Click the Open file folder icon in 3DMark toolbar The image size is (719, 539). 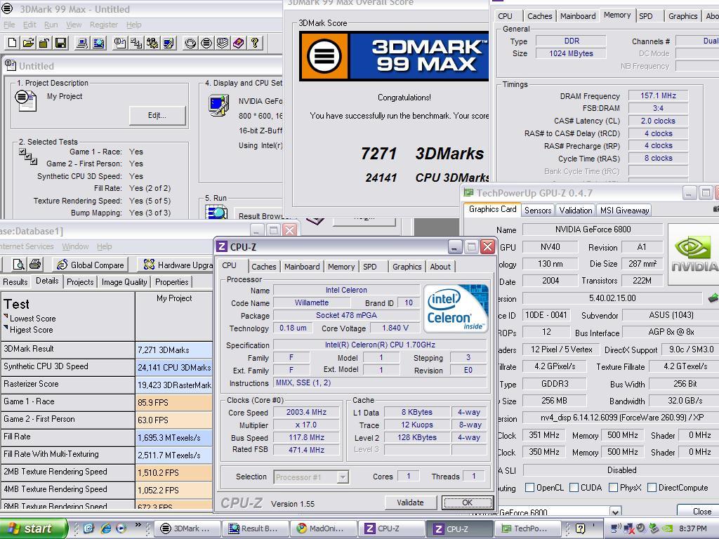pos(28,43)
